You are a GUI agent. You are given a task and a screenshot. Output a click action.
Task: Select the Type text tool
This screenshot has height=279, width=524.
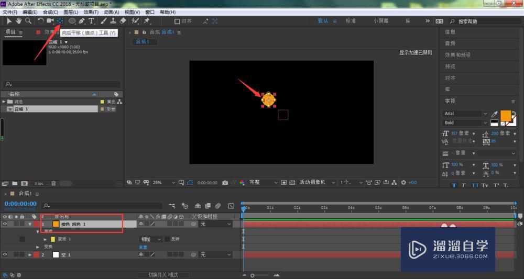pos(91,21)
